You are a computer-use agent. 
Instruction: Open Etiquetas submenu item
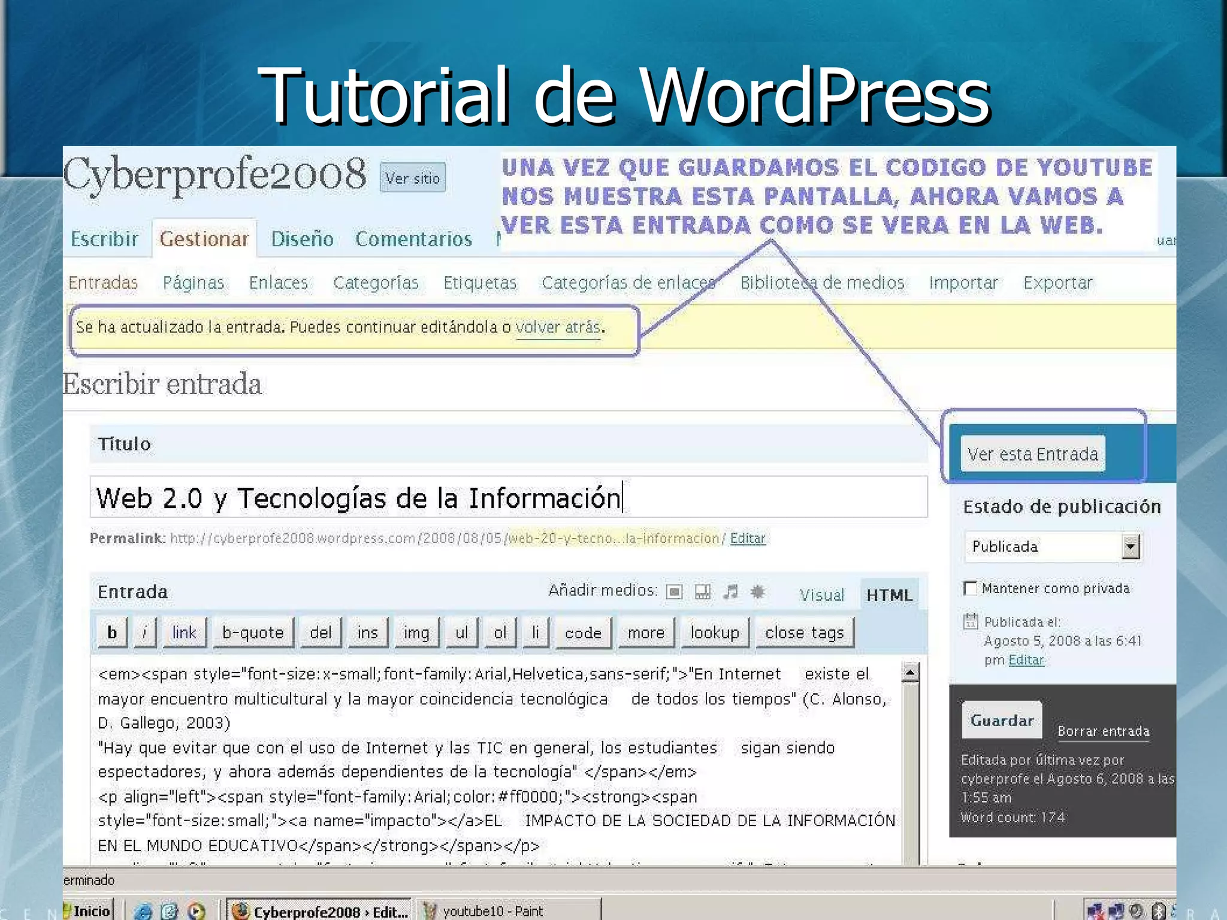click(480, 282)
